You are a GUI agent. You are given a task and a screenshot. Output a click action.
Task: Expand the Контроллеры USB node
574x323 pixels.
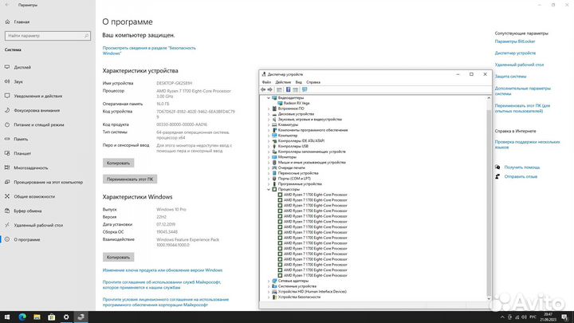(269, 147)
